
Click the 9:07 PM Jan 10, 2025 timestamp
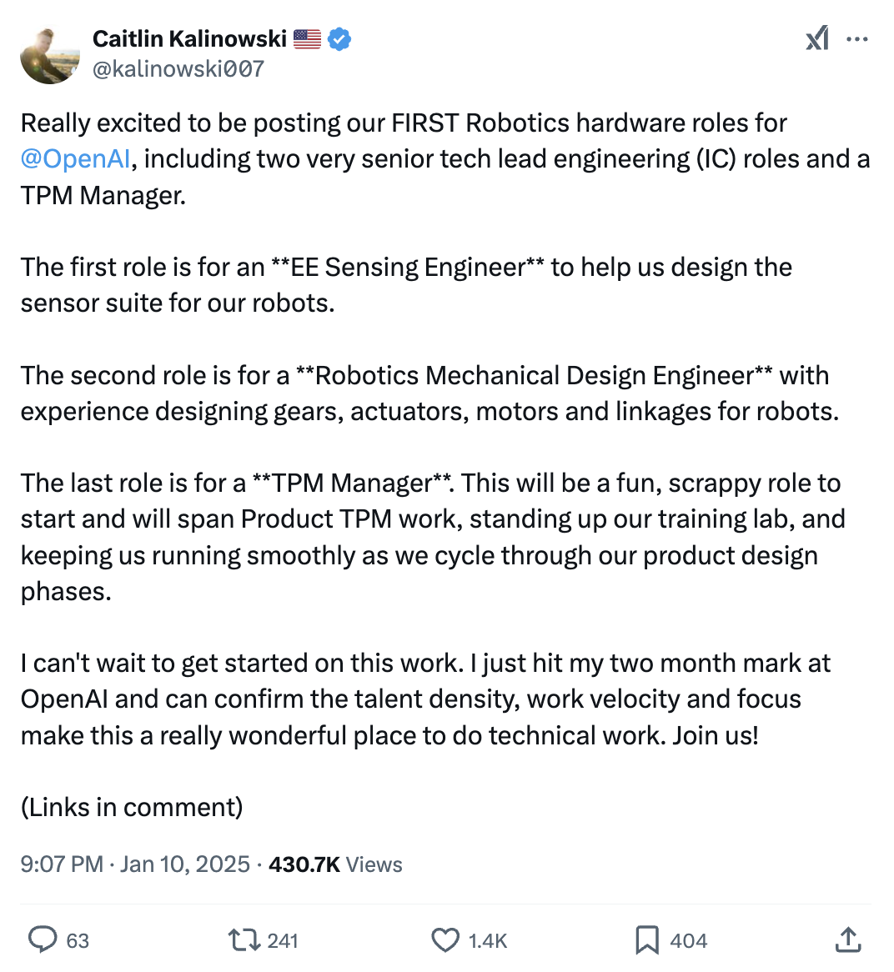(135, 864)
